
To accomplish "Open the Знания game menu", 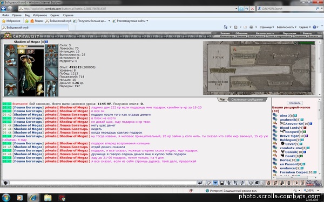I will coord(225,33).
